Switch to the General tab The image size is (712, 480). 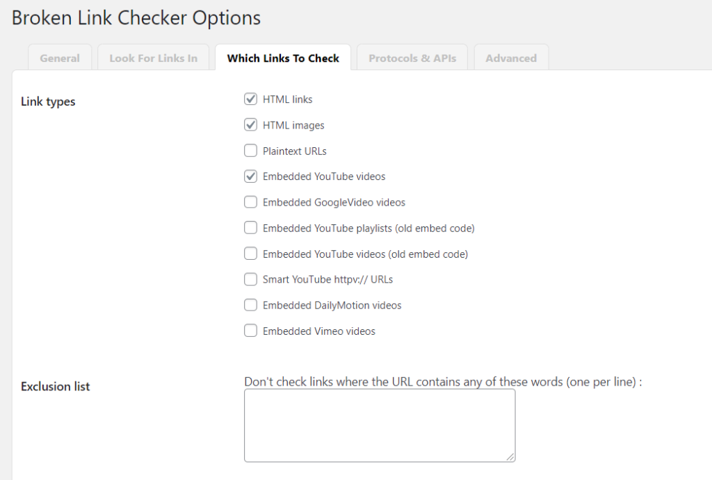60,58
